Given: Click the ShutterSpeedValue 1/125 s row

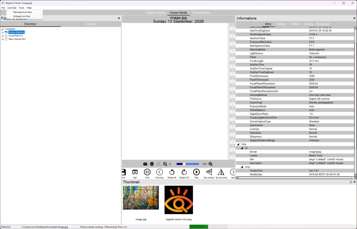Looking at the screenshot, I should click(295, 35).
